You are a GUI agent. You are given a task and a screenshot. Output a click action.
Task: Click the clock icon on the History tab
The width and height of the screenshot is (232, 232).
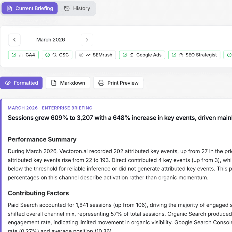point(67,8)
